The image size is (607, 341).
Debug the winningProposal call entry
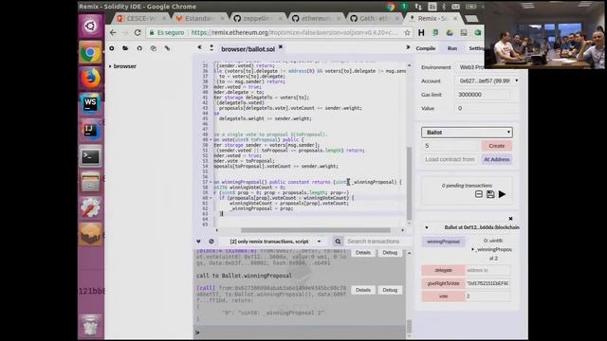pyautogui.click(x=390, y=290)
